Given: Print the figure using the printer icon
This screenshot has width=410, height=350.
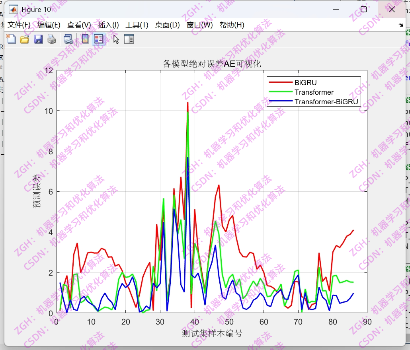Looking at the screenshot, I should 51,39.
